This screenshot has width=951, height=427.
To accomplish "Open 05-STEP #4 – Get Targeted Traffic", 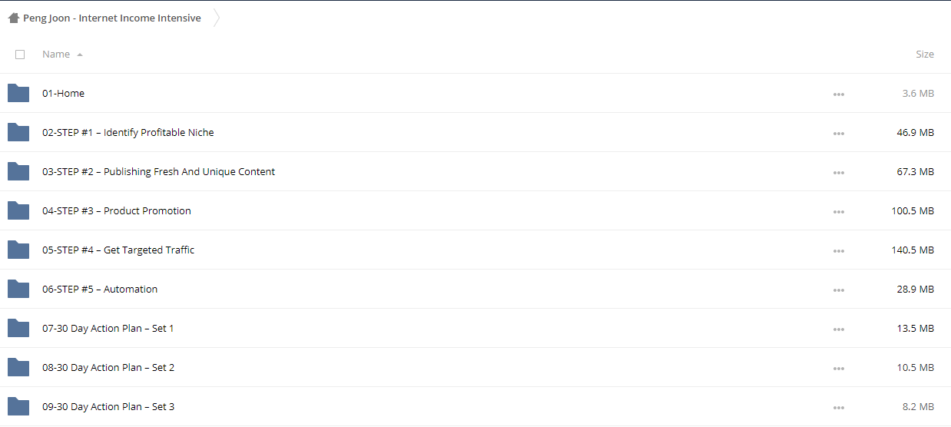I will 118,250.
